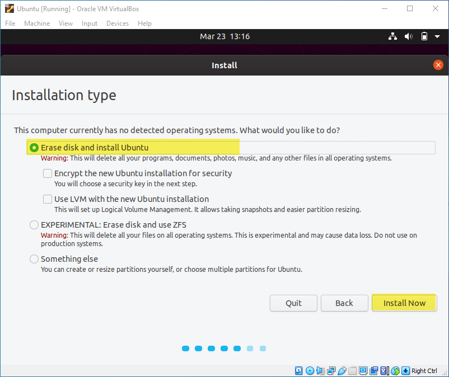449x377 pixels.
Task: Click the network adapters status icon
Action: click(x=331, y=371)
